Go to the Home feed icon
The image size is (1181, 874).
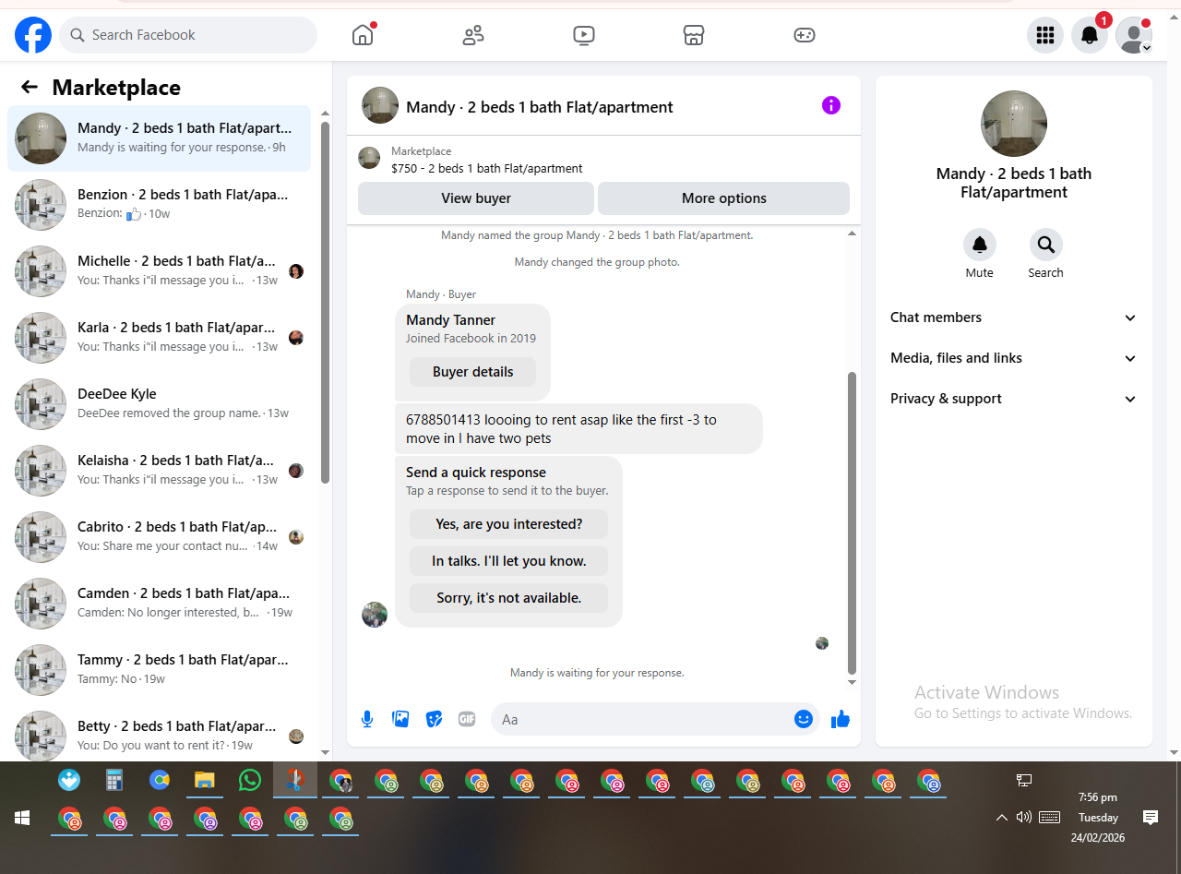click(x=363, y=35)
